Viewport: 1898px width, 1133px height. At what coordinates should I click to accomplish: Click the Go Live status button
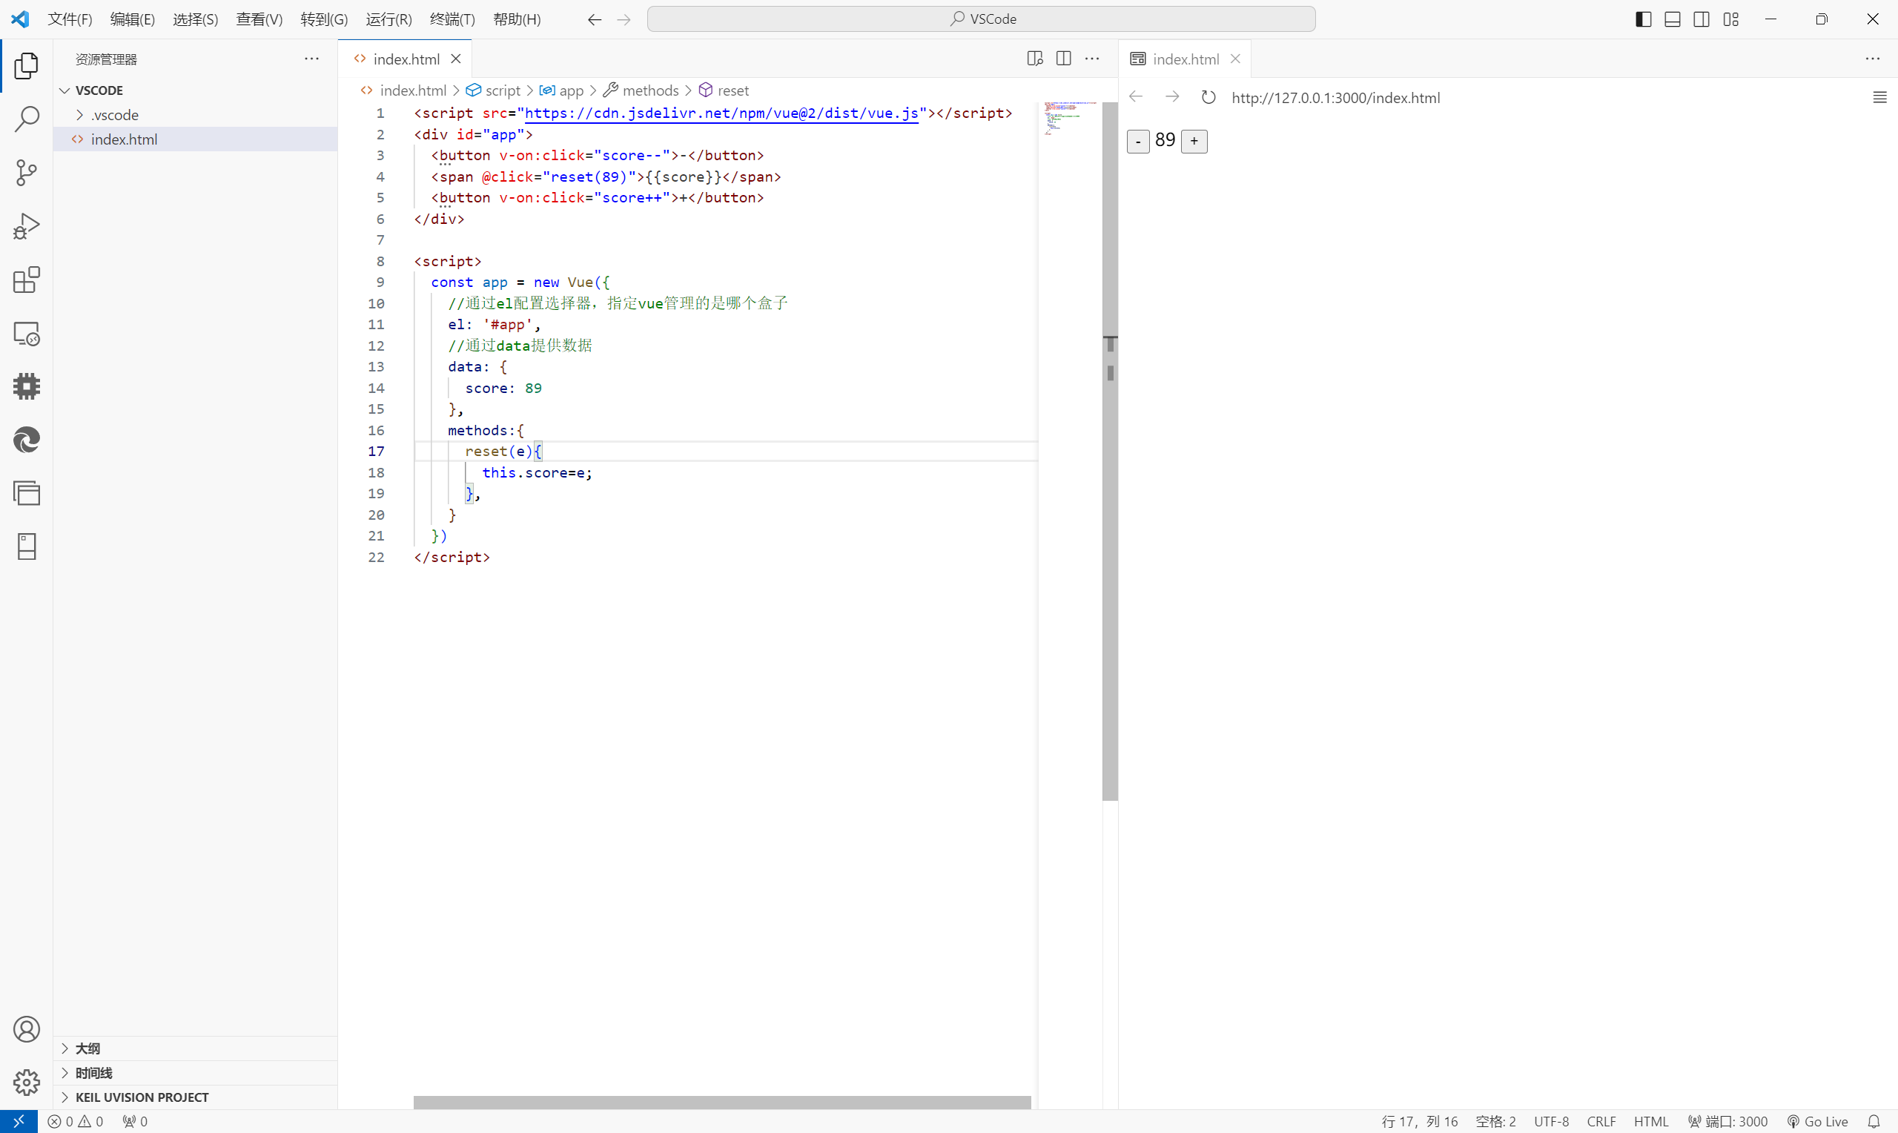click(x=1817, y=1121)
